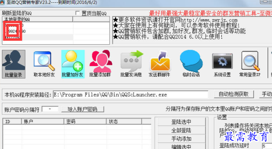Screen dimensions: 272x149
Task: Select the 取本地好友 magnifier icon
Action: [x=44, y=64]
